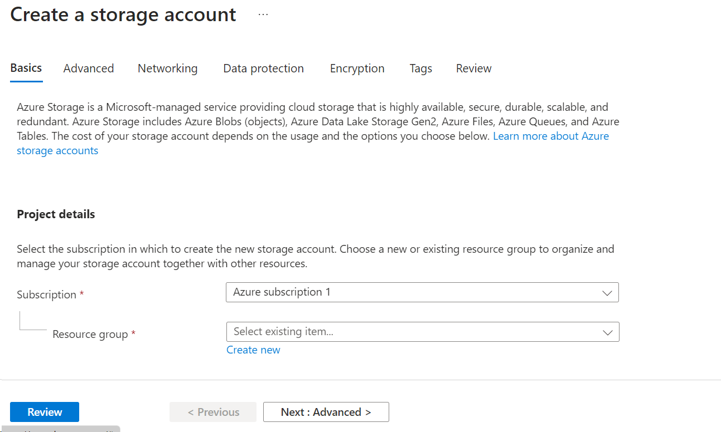Select the Basics tab
The height and width of the screenshot is (432, 721).
click(x=26, y=68)
